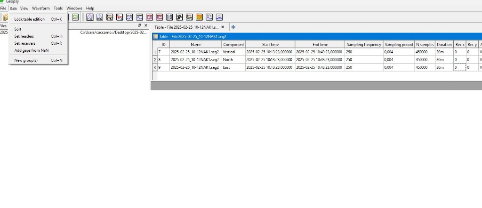Click the Sampling frequency column header
482x208 pixels.
tap(363, 44)
